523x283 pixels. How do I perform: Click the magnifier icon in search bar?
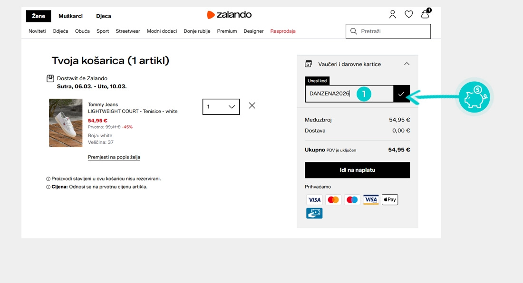click(354, 31)
